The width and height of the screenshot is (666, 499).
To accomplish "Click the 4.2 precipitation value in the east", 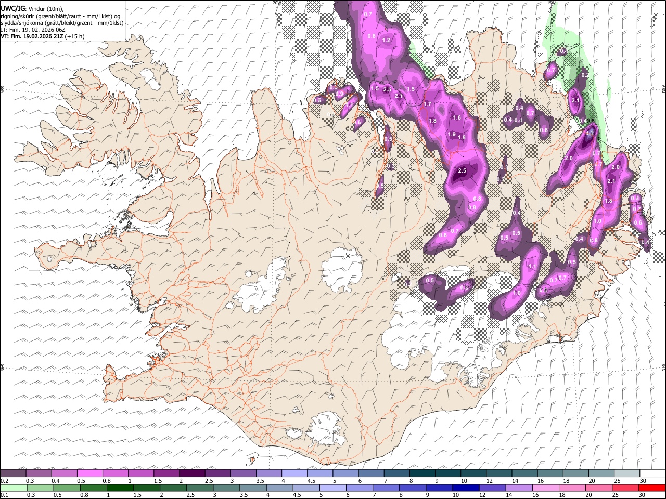I will coord(590,133).
